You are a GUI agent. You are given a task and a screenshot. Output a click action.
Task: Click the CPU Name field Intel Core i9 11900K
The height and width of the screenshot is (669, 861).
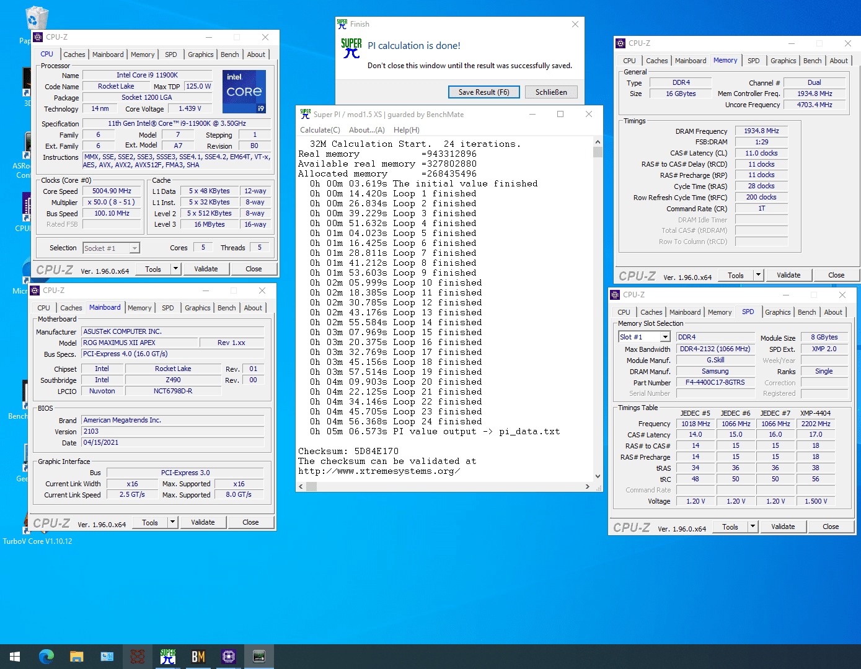[147, 75]
